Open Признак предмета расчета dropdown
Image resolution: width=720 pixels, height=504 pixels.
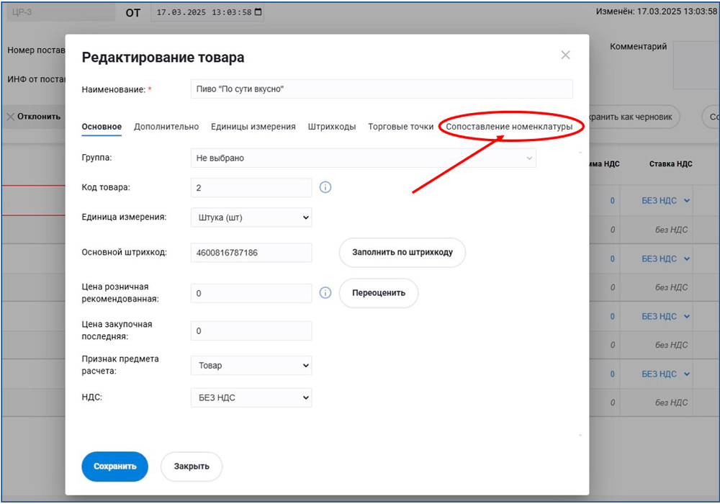tap(251, 366)
